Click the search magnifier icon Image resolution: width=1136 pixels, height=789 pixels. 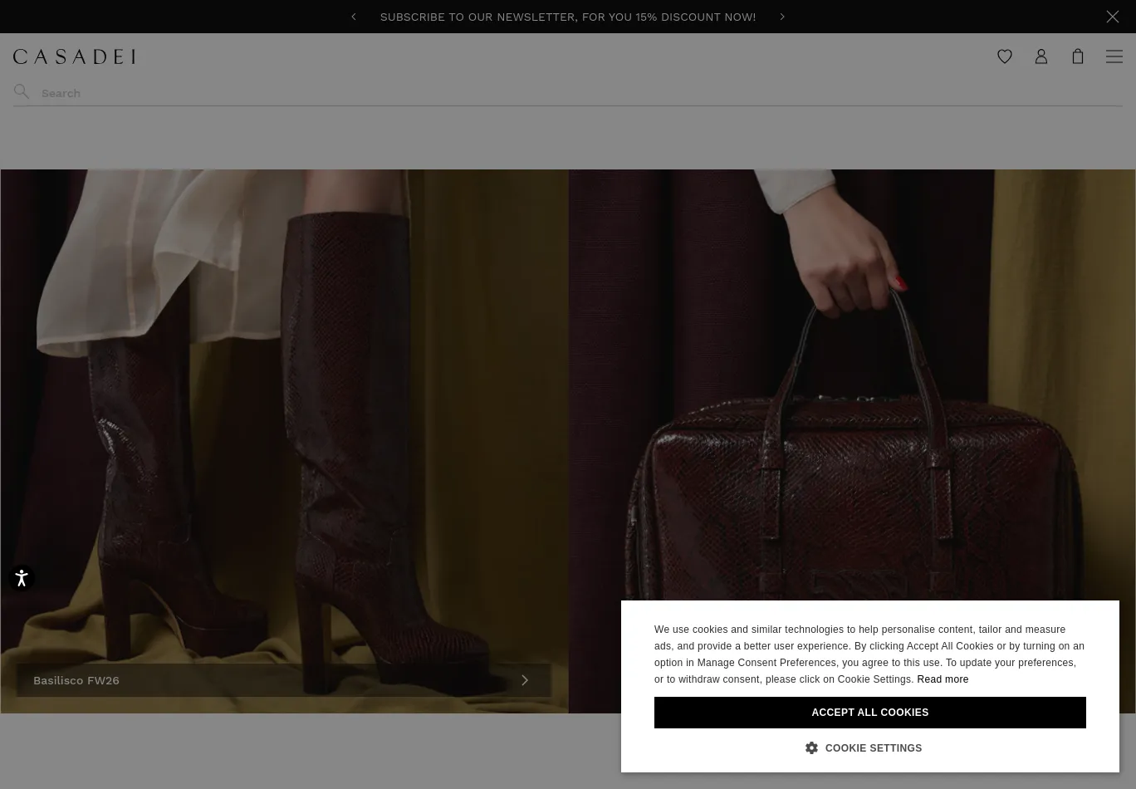(x=22, y=92)
